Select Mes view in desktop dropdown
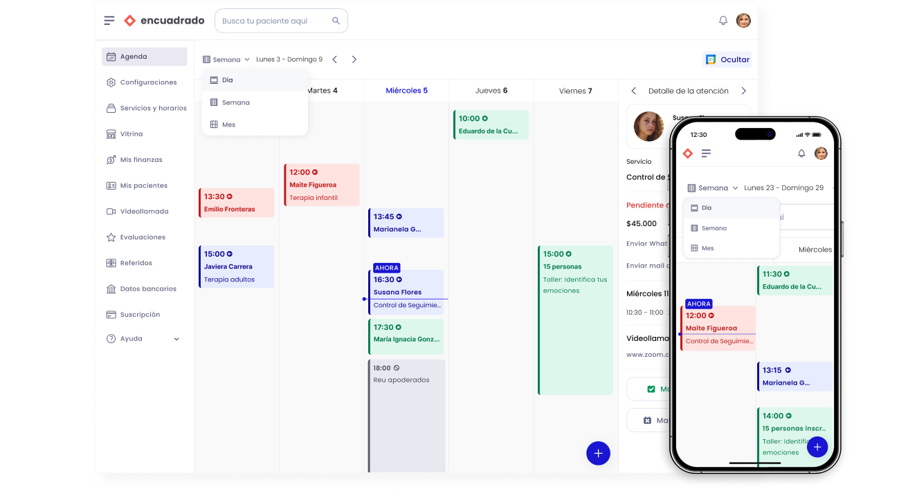Viewport: 908px width, 498px height. click(255, 124)
